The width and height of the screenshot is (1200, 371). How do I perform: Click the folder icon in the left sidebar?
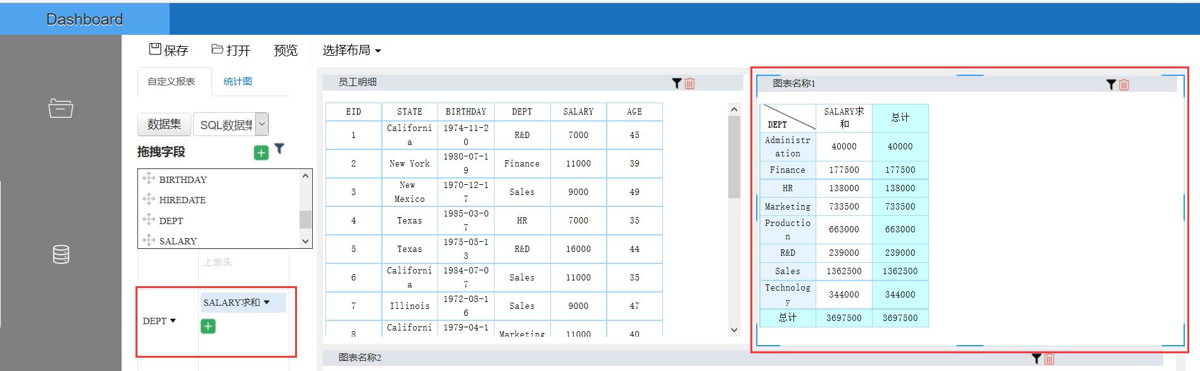pos(61,108)
